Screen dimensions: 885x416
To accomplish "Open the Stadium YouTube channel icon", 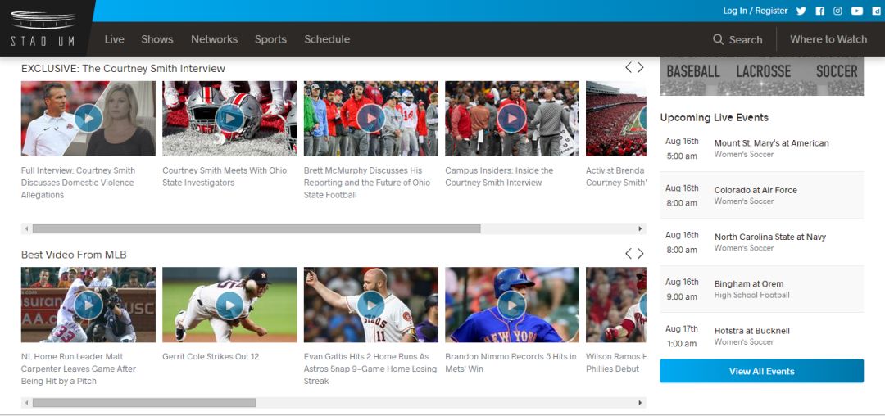I will [857, 11].
